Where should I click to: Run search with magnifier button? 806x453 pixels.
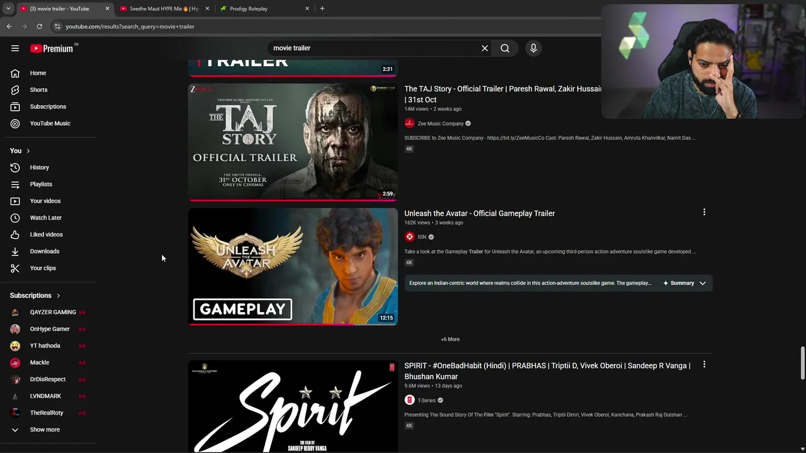point(505,48)
